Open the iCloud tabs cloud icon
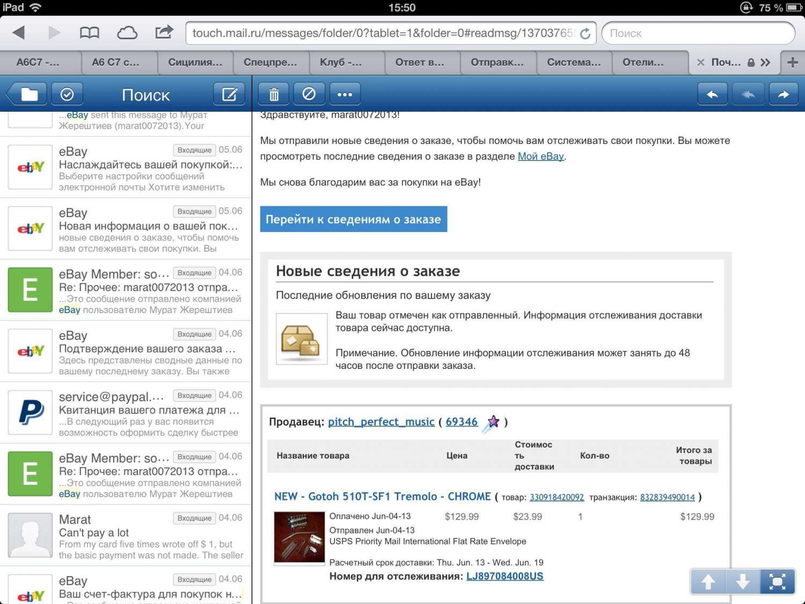 click(127, 33)
